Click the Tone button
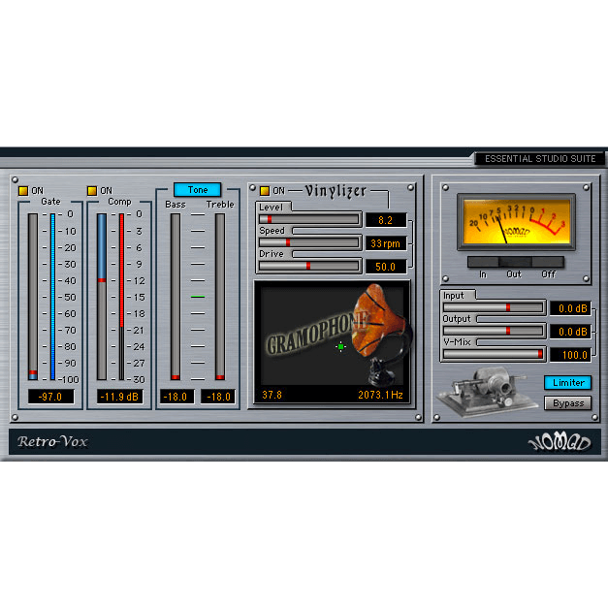This screenshot has width=608, height=608. (197, 190)
